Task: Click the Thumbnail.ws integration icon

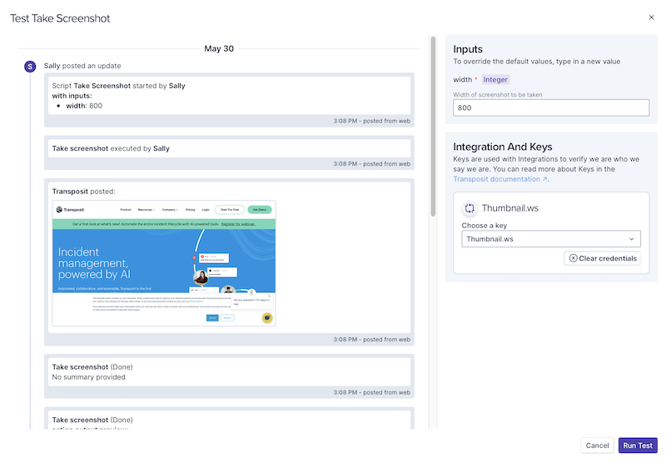Action: click(x=470, y=208)
